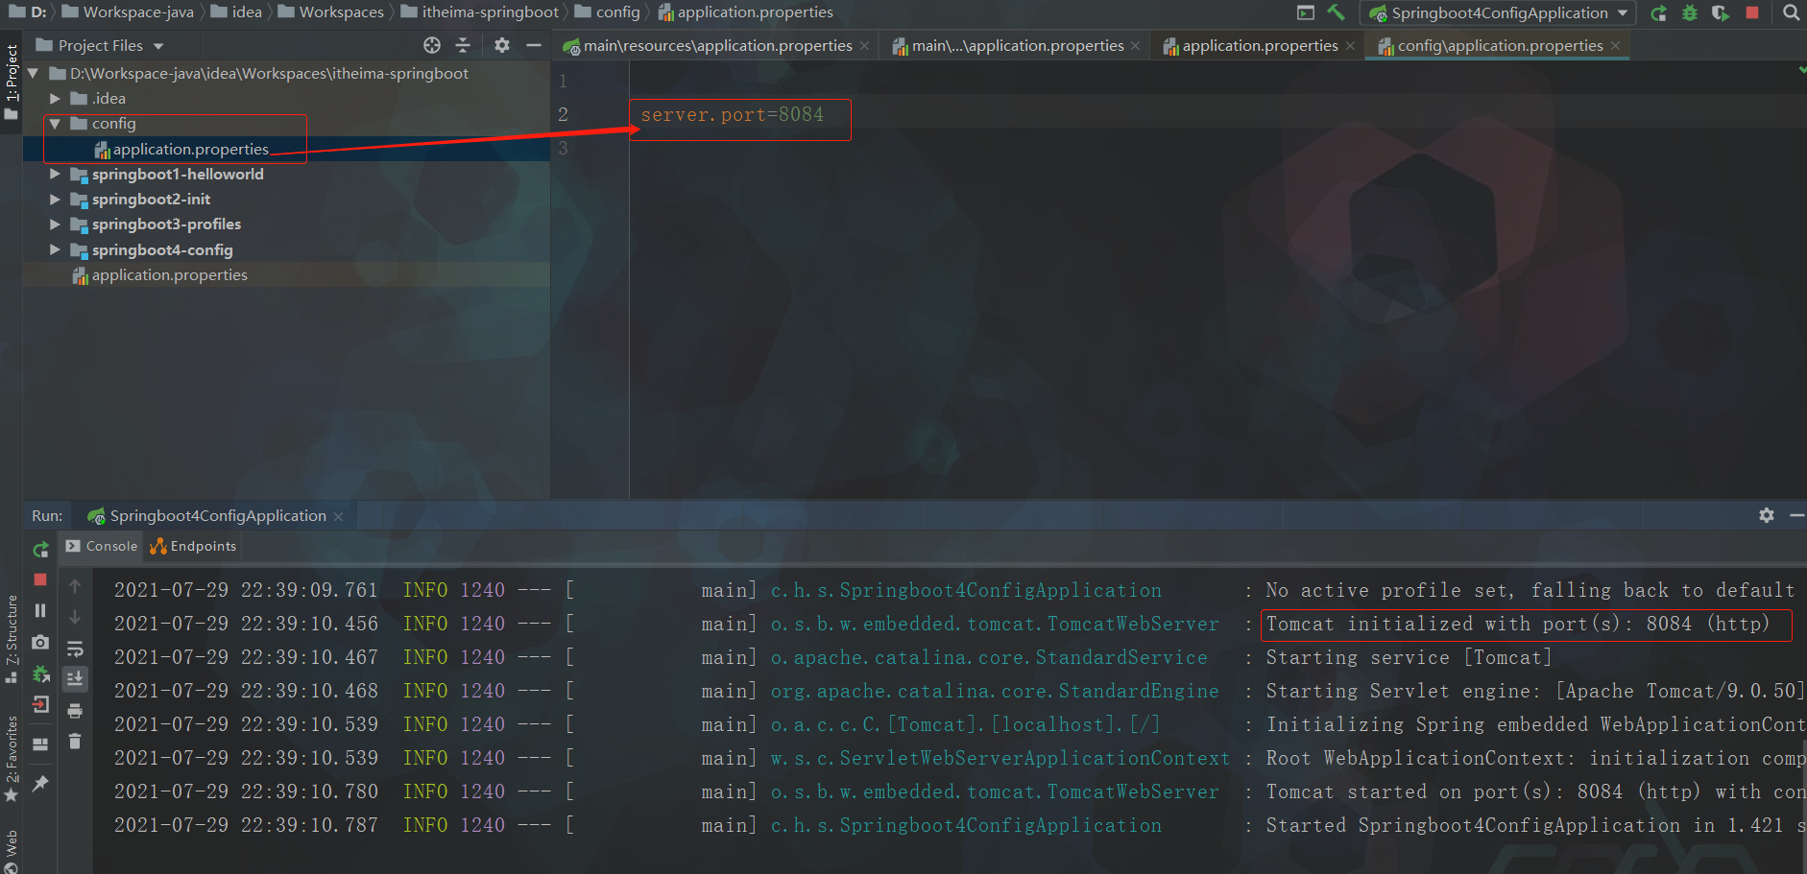
Task: Minimize the Run tool window
Action: (x=1797, y=515)
